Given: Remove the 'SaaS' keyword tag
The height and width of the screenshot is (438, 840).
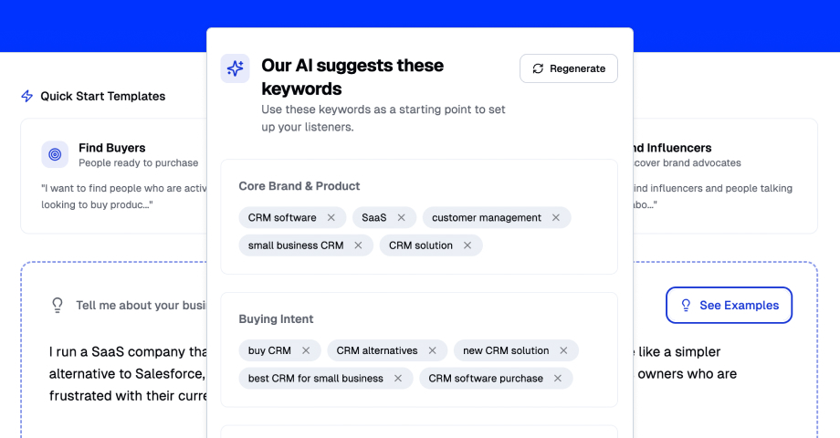Looking at the screenshot, I should point(402,218).
